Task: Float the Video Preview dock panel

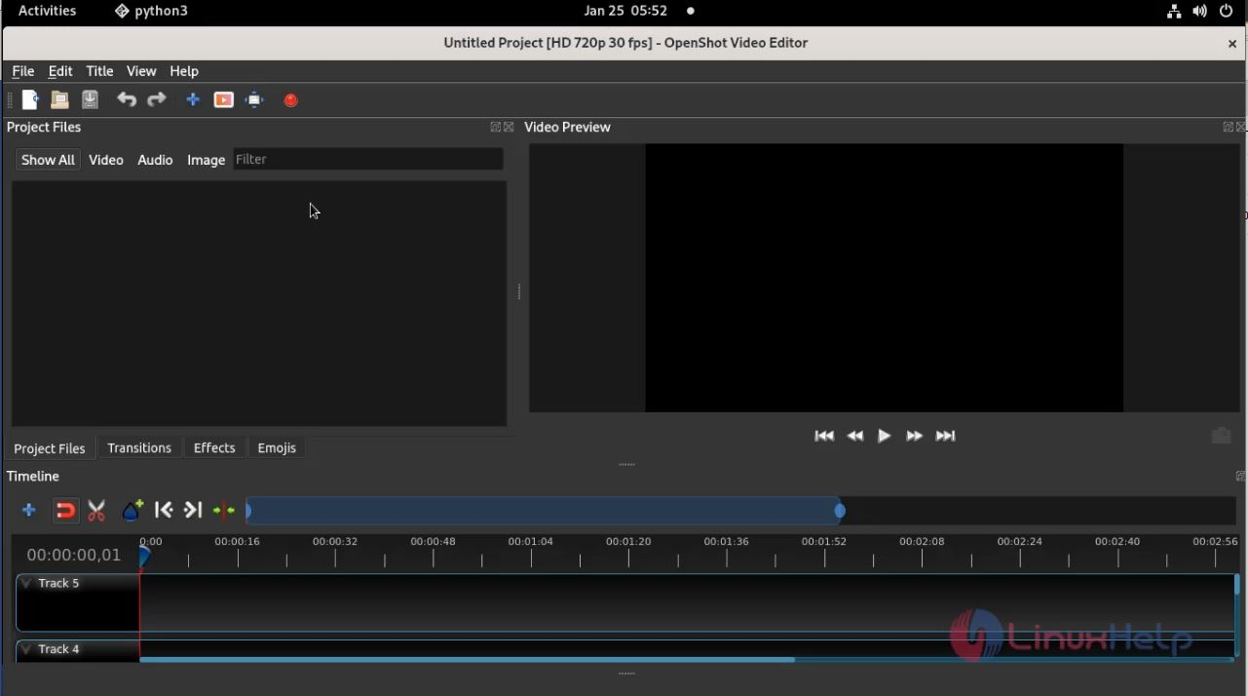Action: 1228,127
